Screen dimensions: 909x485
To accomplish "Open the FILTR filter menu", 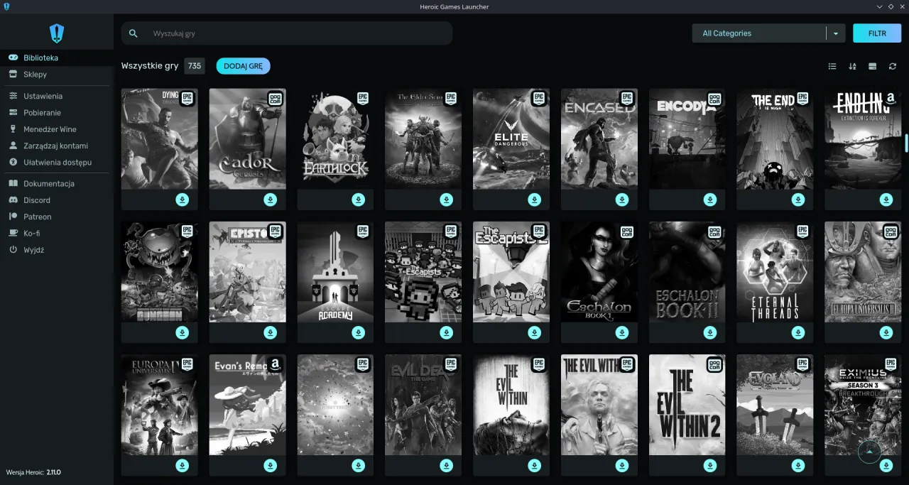I will pyautogui.click(x=877, y=33).
